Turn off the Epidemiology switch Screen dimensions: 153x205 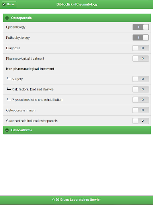pos(141,27)
